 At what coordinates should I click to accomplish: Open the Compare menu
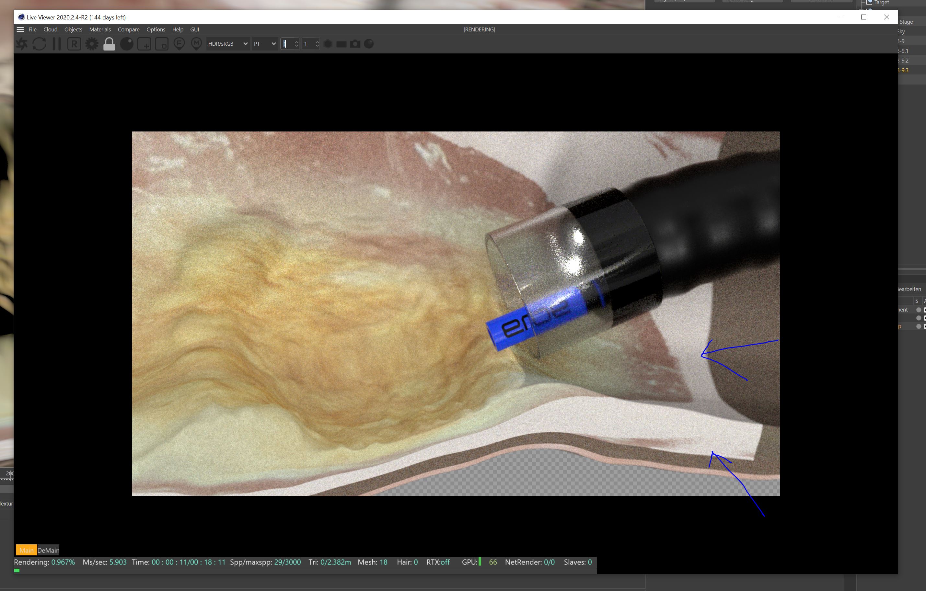pyautogui.click(x=128, y=29)
